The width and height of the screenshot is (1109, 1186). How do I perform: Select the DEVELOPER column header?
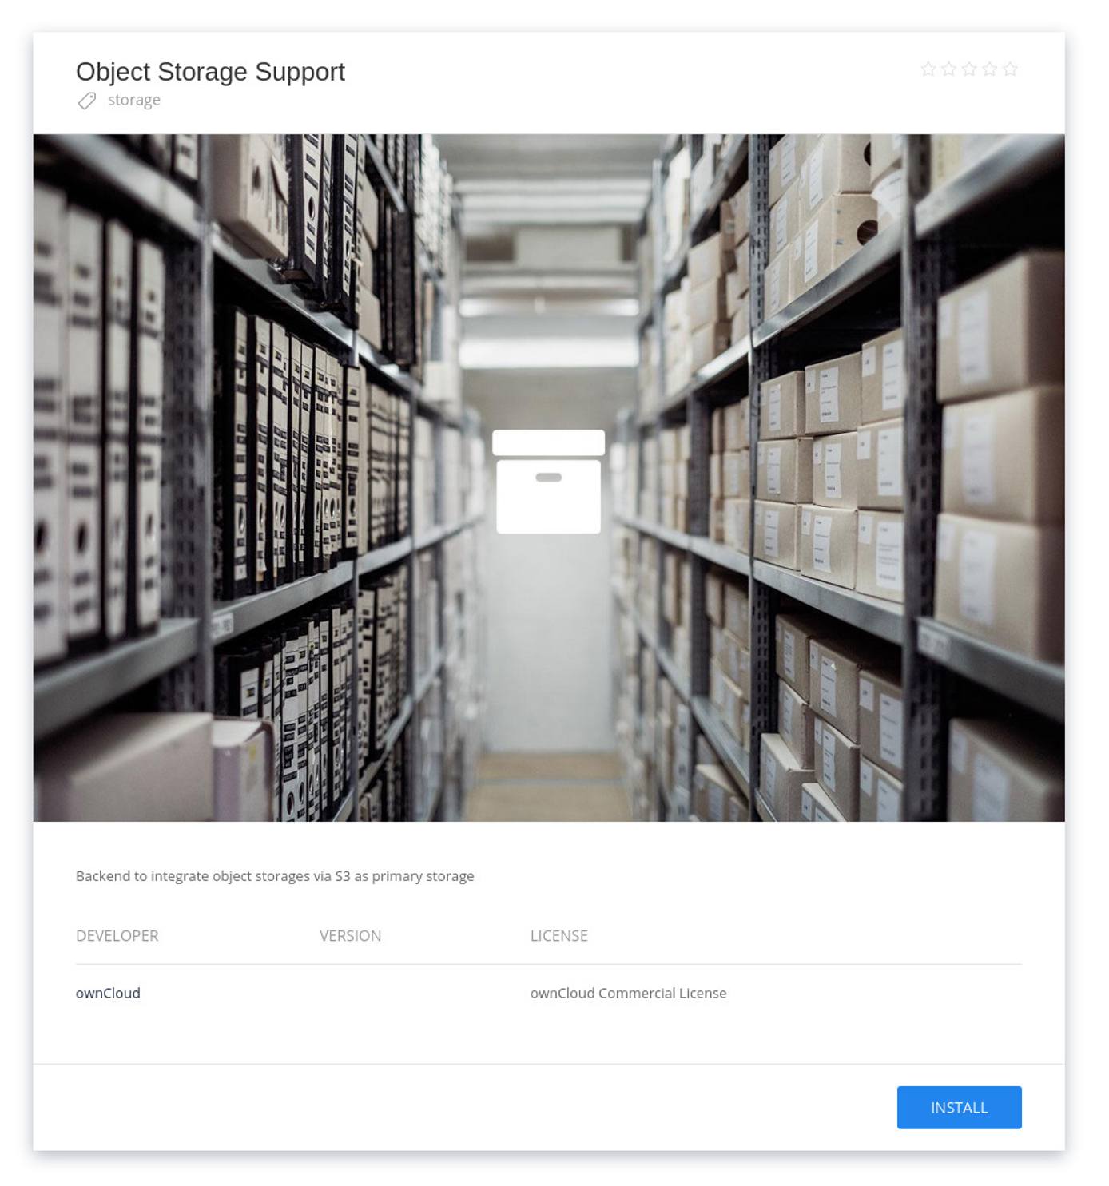tap(117, 935)
